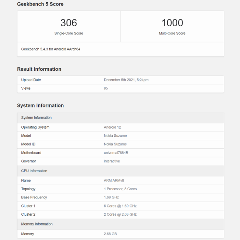
Task: Select the 2 Cores @ 2.08 GHz value
Action: (x=120, y=214)
